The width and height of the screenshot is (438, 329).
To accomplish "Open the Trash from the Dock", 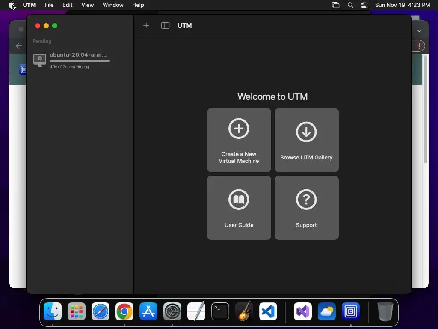I will [x=385, y=311].
